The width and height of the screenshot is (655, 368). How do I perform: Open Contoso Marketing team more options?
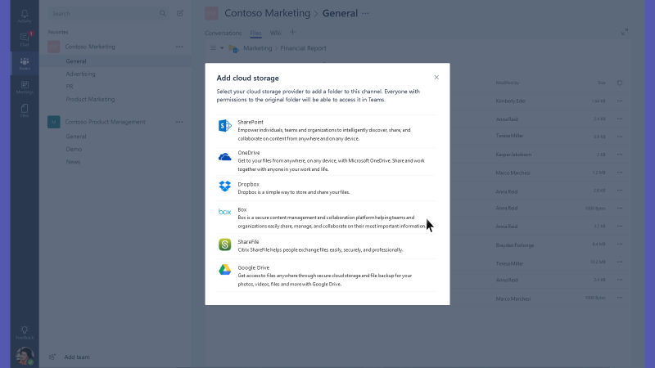pos(179,47)
